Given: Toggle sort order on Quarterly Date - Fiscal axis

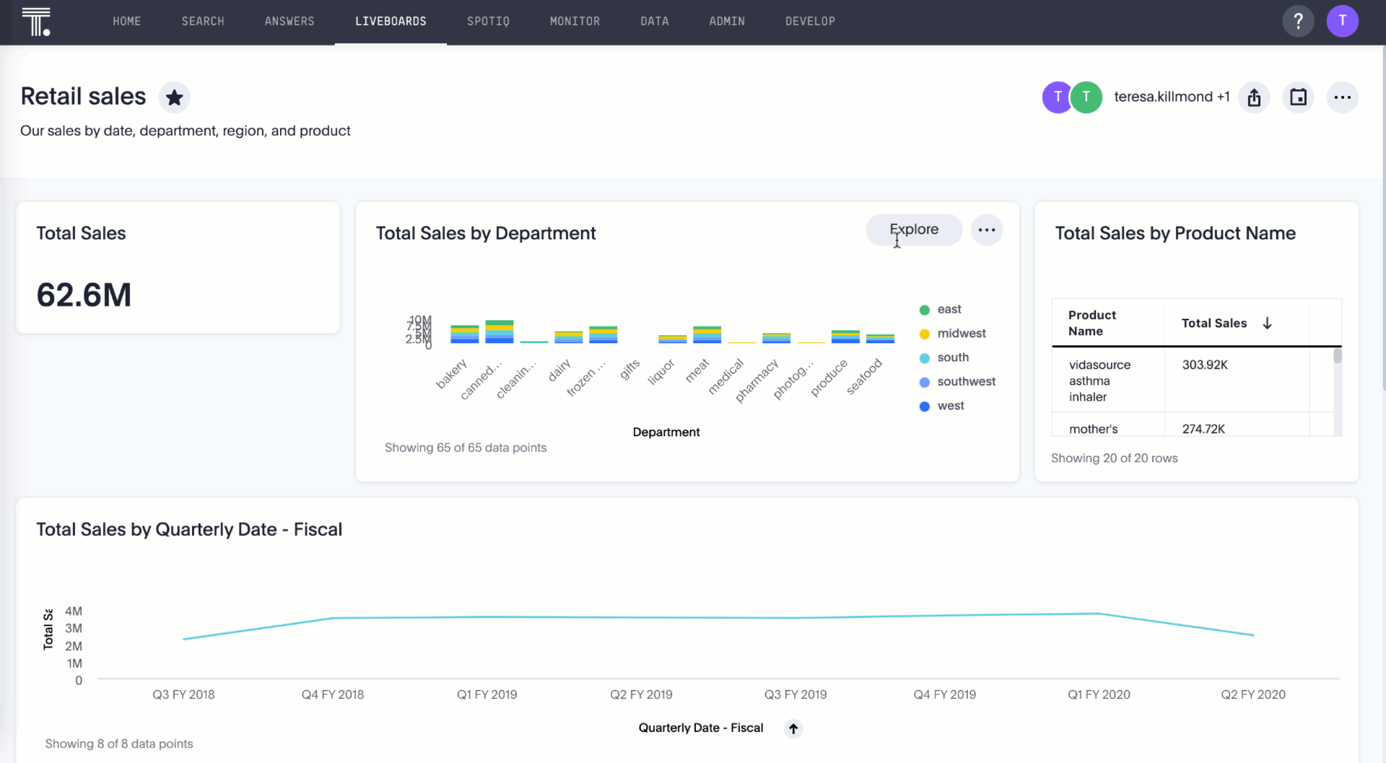Looking at the screenshot, I should click(792, 728).
